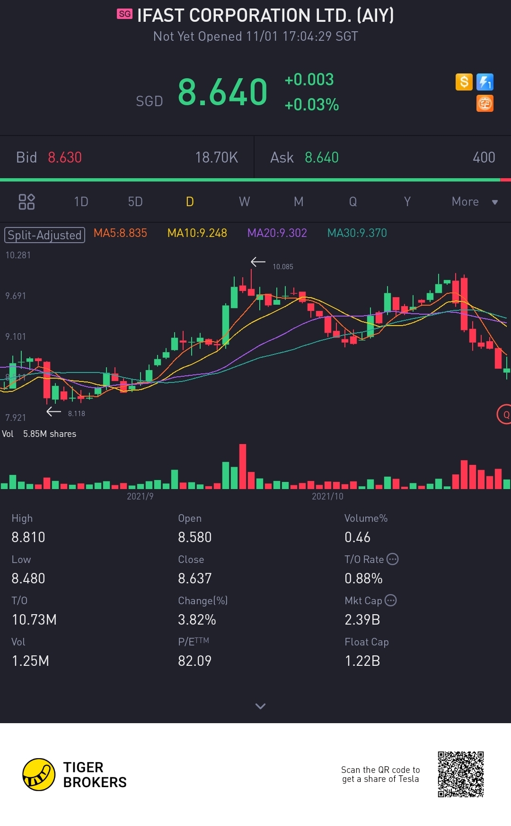This screenshot has width=511, height=826.
Task: Tap the SG market flag badge
Action: point(125,14)
